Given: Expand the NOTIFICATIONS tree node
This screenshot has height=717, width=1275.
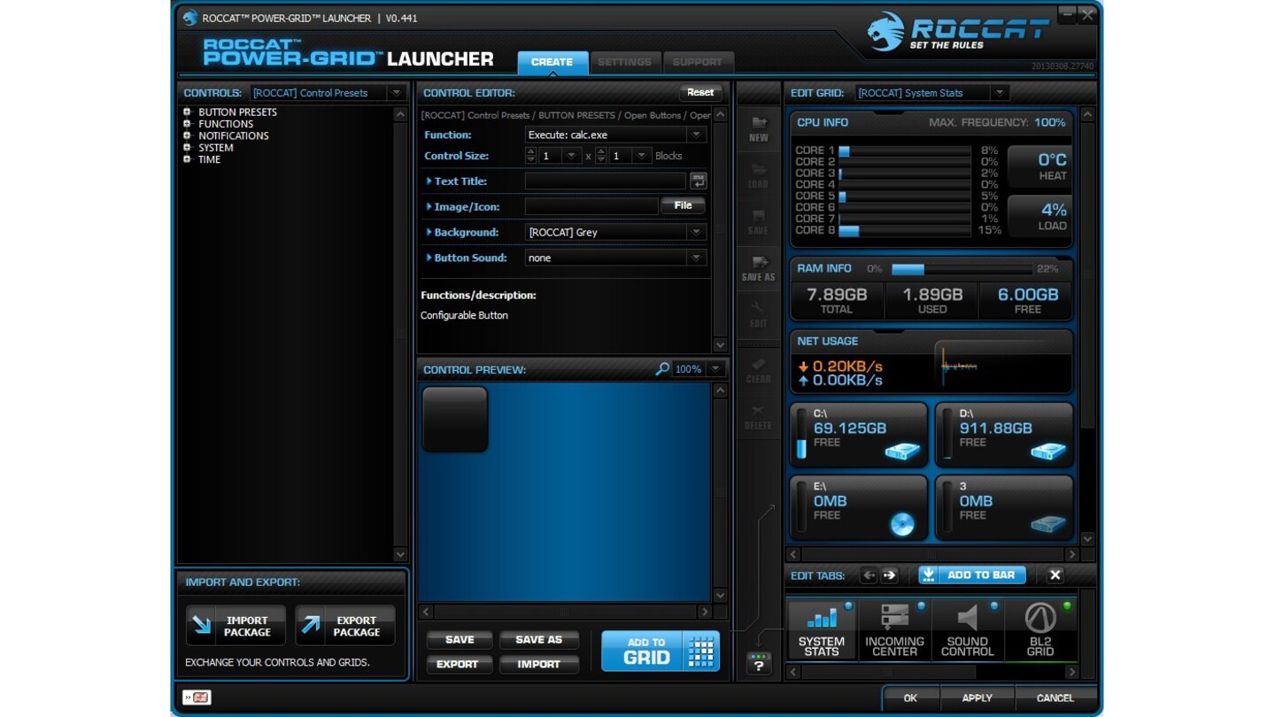Looking at the screenshot, I should pos(187,135).
